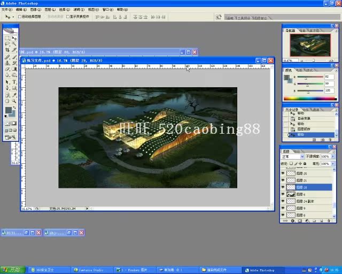Select the Rectangular Marquee tool
Screen dimensions: 342x274
click(7, 38)
